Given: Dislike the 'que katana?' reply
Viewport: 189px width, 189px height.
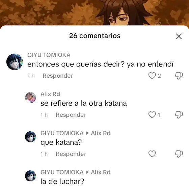Looking at the screenshot, I should pos(179,154).
